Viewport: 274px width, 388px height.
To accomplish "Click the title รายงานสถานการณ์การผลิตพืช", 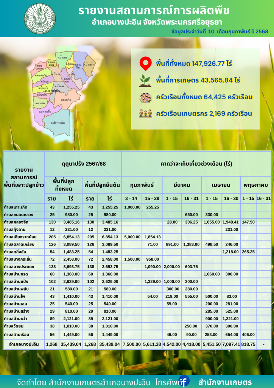I will (154, 11).
